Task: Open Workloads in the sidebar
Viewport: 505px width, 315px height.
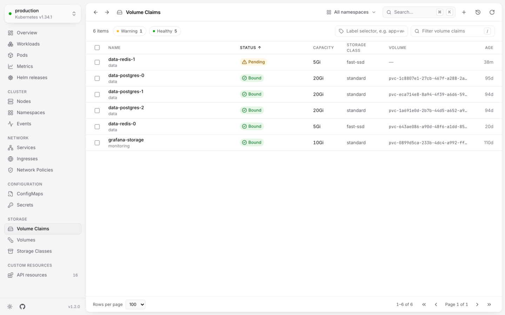Action: point(43,44)
